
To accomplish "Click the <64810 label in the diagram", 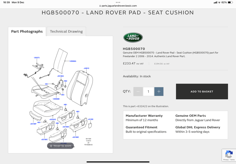I will [86, 68].
